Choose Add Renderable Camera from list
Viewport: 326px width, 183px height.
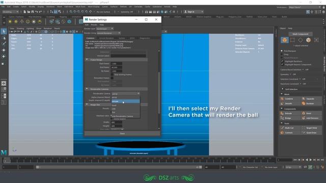coord(126,116)
